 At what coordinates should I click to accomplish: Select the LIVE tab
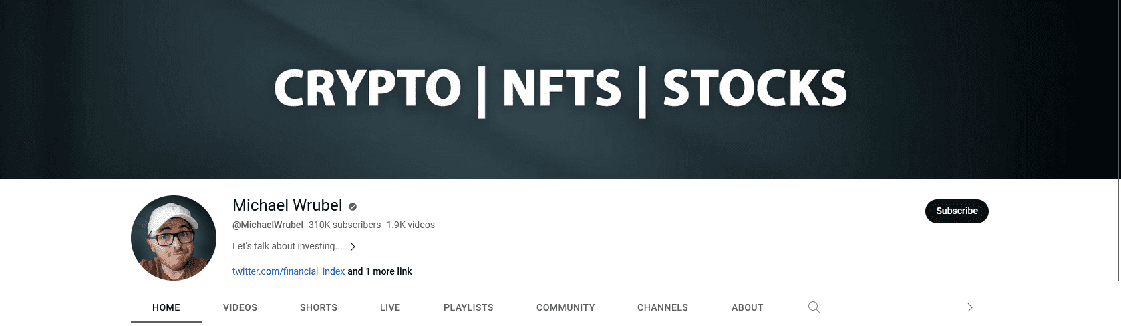pos(390,307)
